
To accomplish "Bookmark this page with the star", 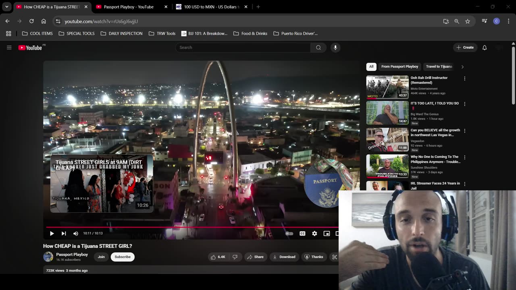I will click(468, 21).
